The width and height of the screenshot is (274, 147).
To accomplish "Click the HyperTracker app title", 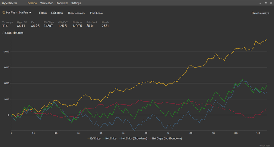I will coord(9,3).
